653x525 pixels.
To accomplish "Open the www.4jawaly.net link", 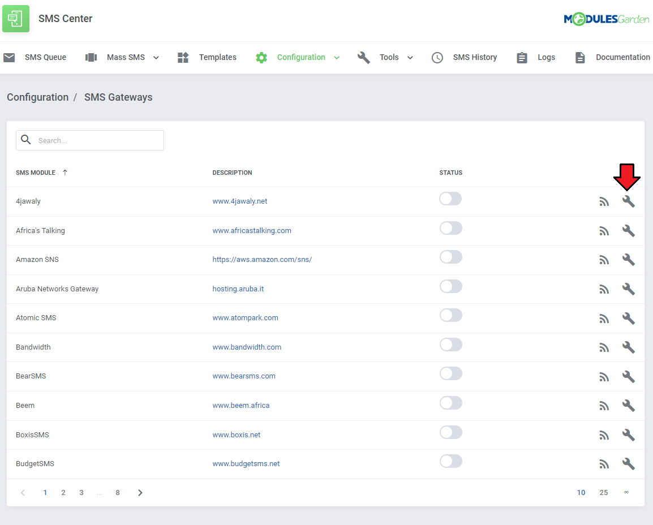I will (240, 201).
